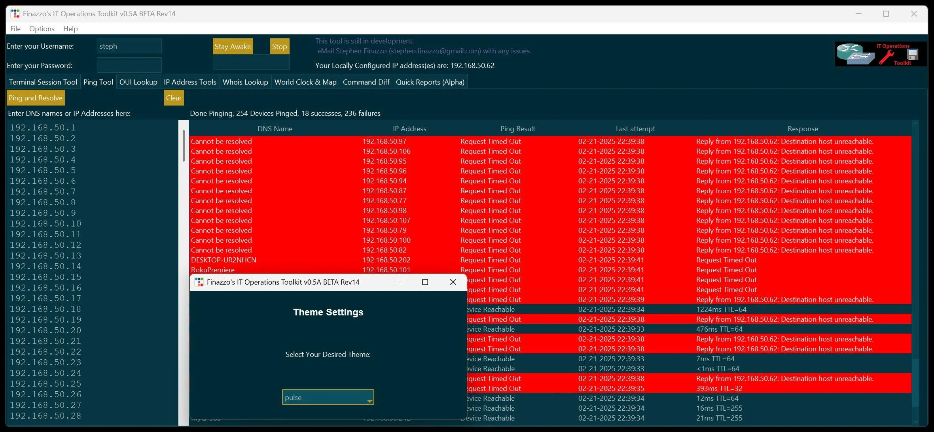Open the Options menu
The image size is (934, 432).
[x=42, y=29]
